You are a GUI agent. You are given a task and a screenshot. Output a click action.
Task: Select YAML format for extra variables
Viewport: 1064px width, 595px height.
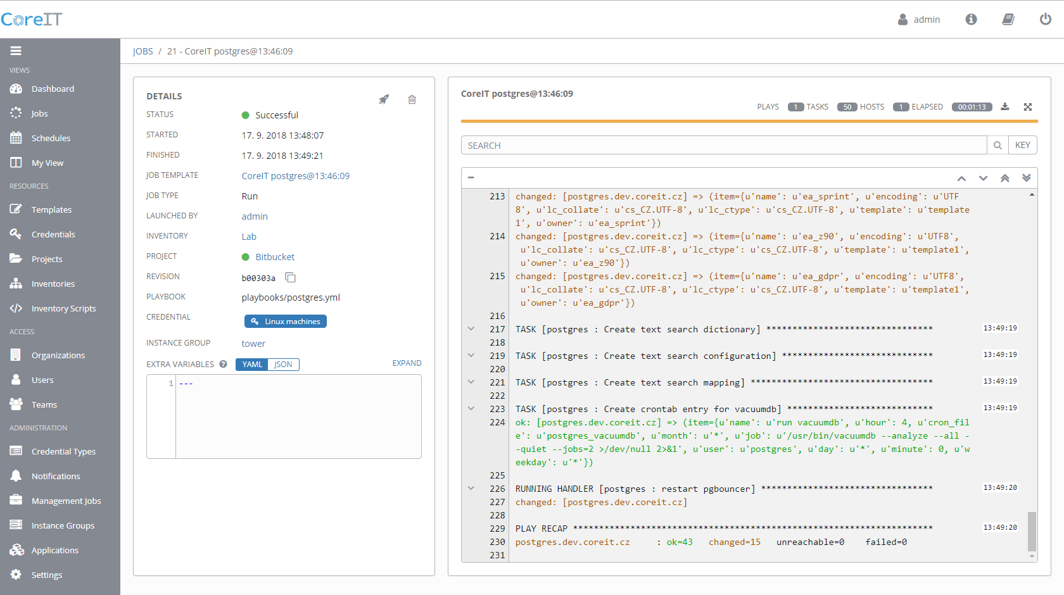[252, 365]
